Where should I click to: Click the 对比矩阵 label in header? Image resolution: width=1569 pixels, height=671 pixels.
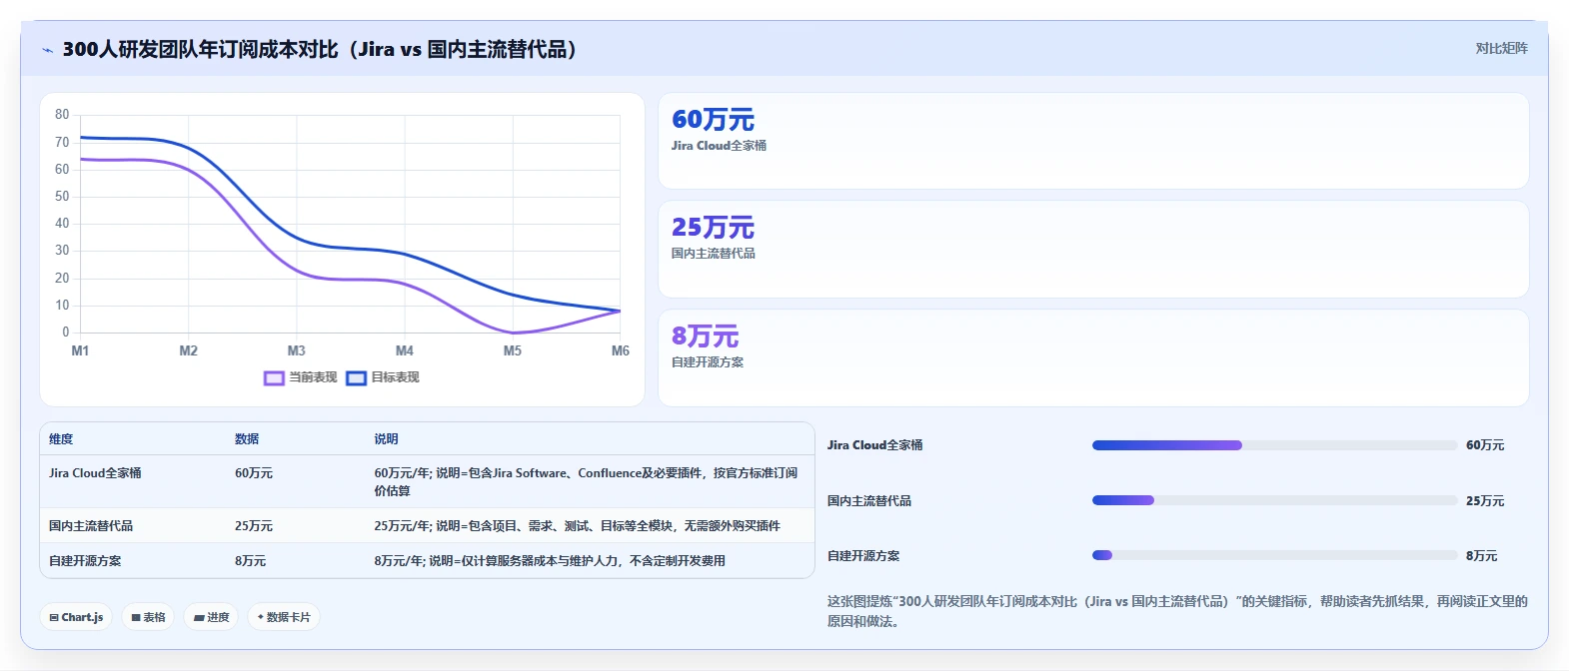tap(1501, 48)
